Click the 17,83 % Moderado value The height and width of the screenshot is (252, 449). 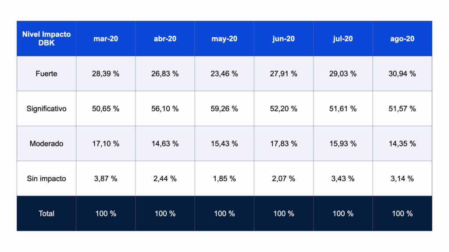pos(284,143)
